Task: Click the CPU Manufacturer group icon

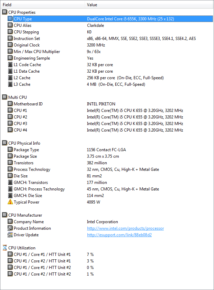Action: point(4,215)
